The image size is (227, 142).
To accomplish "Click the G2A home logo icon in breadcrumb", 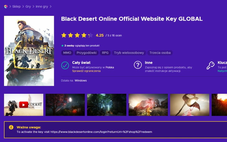I will point(6,7).
